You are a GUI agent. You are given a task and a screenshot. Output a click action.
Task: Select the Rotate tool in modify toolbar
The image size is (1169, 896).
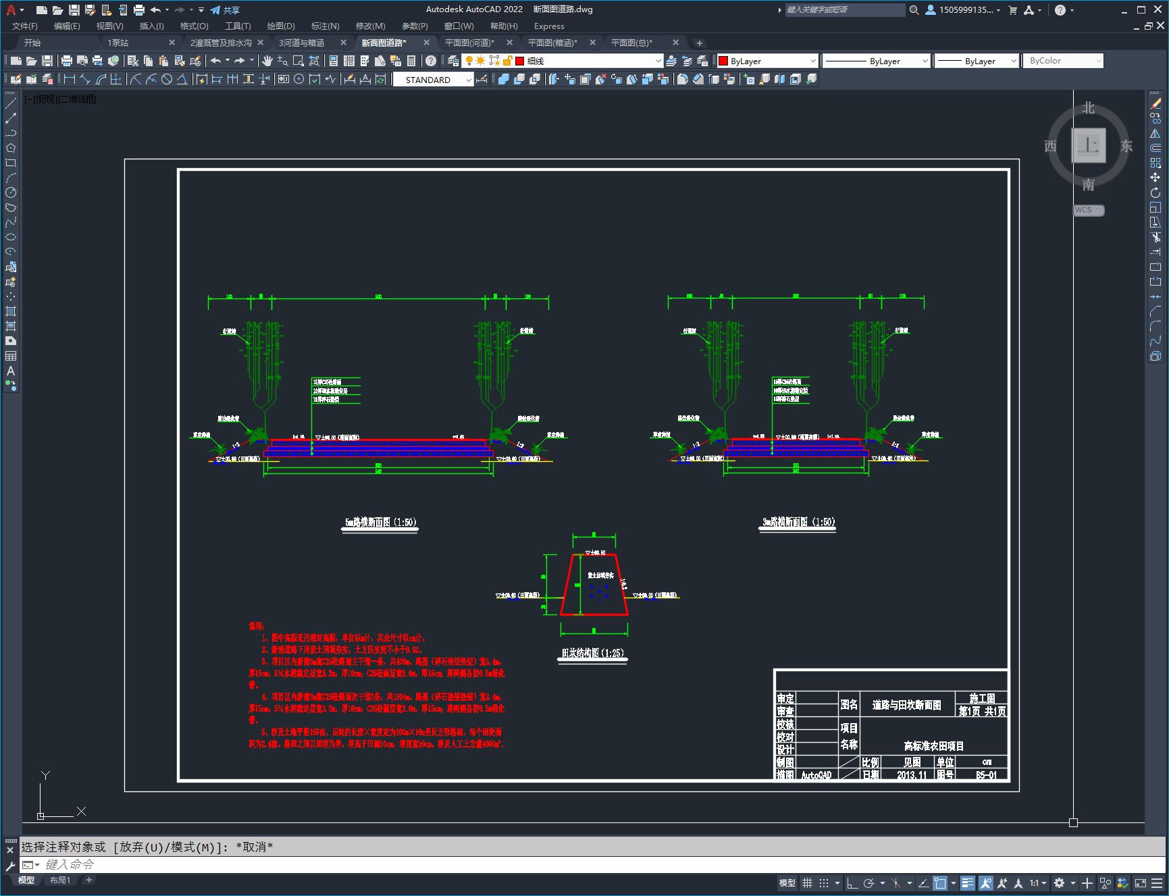coord(1155,192)
